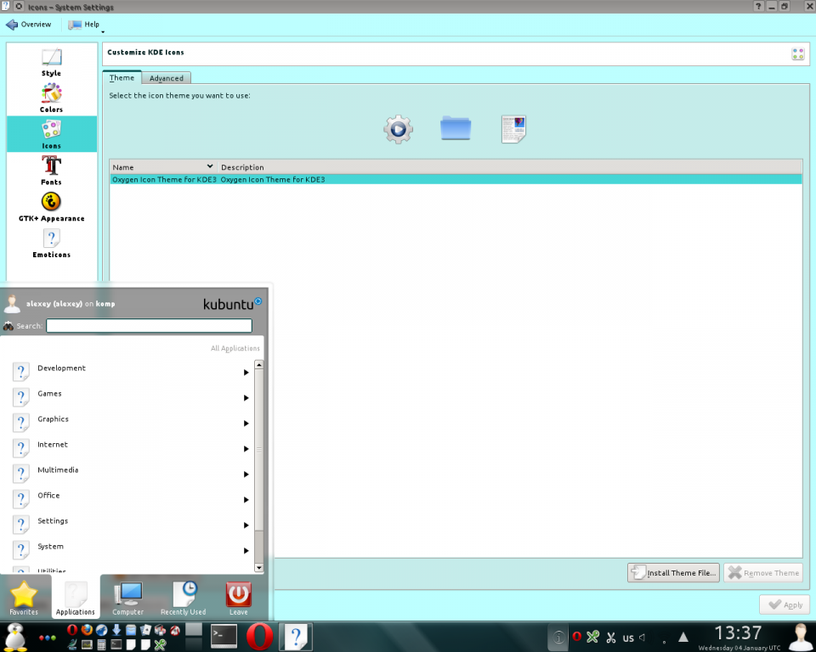Click the penguin application launcher button

[x=15, y=637]
